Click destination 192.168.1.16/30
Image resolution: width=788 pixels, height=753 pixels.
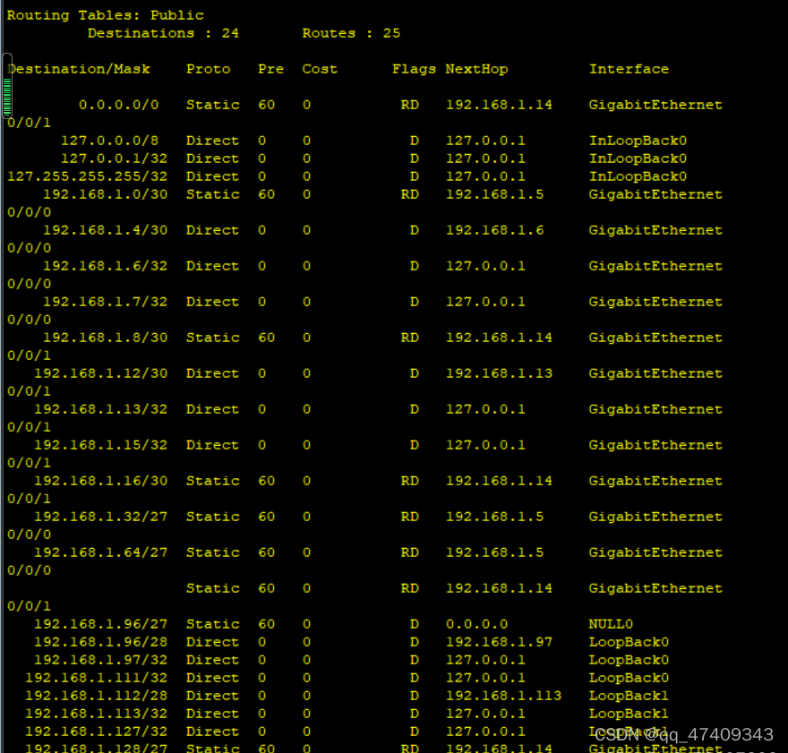click(x=101, y=481)
